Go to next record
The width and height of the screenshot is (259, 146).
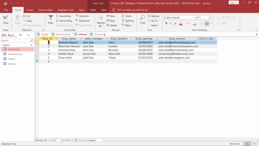[x=63, y=140]
